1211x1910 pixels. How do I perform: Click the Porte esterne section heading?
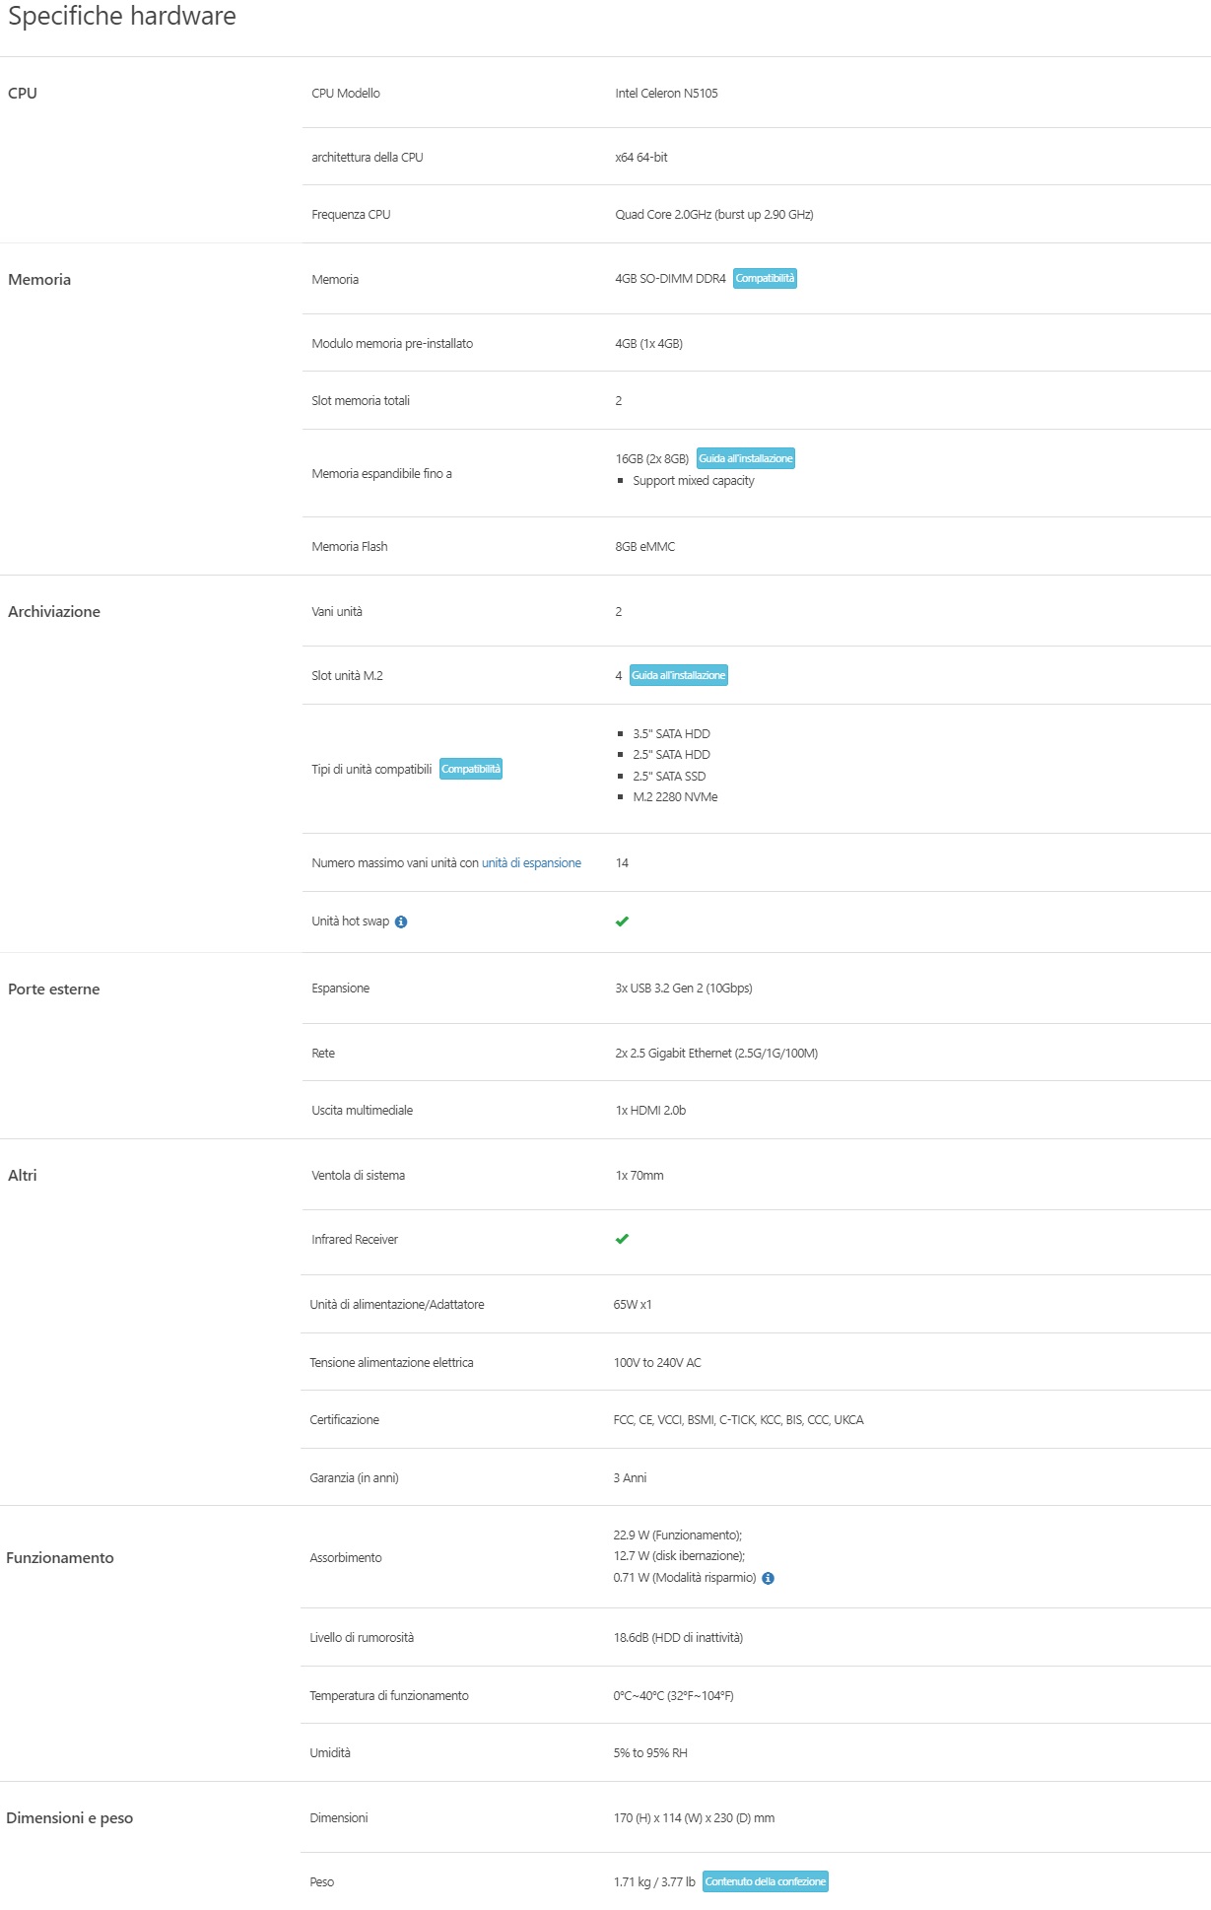coord(54,989)
